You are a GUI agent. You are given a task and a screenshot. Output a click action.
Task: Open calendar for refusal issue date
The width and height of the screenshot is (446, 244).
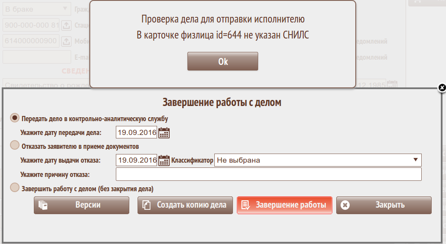point(164,161)
